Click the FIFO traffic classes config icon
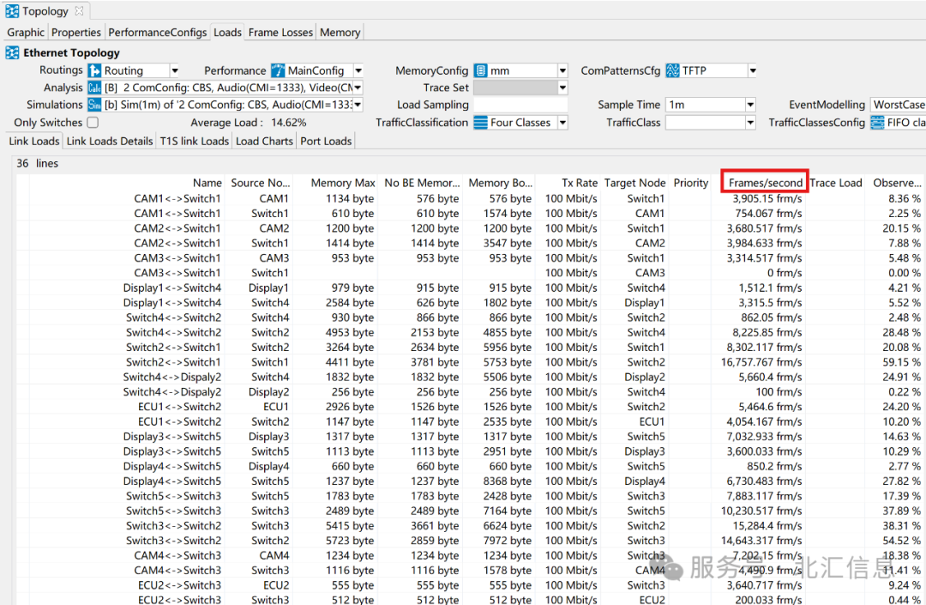This screenshot has width=926, height=605. coord(878,123)
